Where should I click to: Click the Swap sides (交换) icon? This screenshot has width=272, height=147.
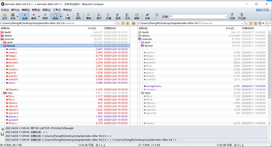(147, 16)
